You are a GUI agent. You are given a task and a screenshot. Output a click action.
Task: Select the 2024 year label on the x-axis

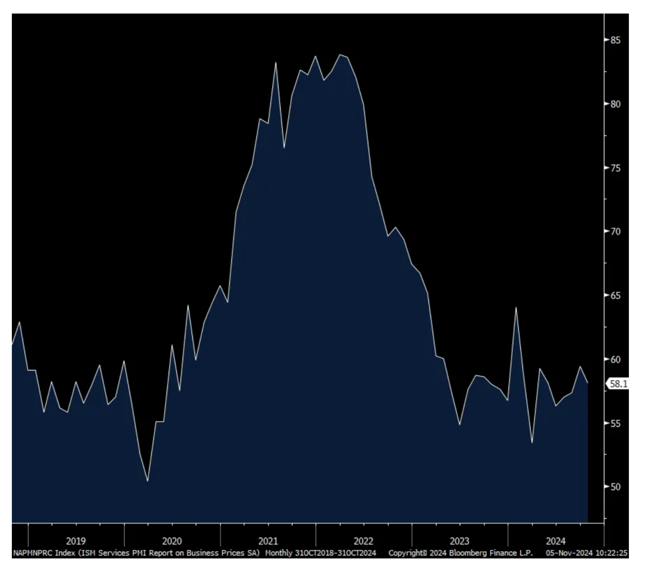pyautogui.click(x=555, y=541)
